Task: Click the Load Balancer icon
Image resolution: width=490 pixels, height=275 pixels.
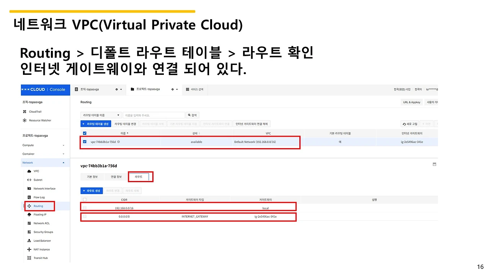Action: [x=29, y=241]
